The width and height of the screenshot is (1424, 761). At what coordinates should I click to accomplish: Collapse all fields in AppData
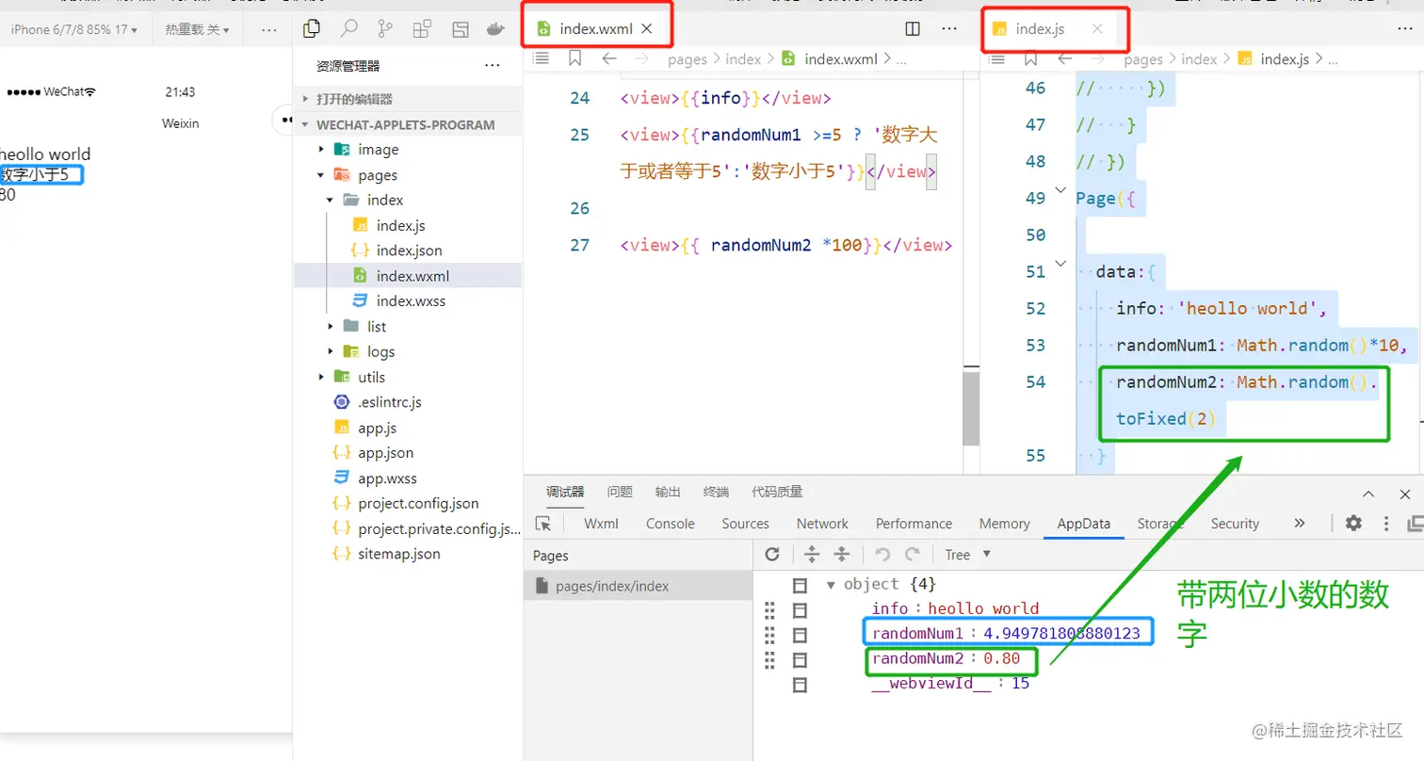pos(842,554)
